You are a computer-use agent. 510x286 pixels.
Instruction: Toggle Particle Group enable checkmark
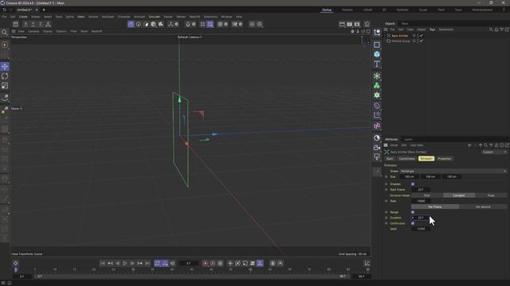[422, 41]
